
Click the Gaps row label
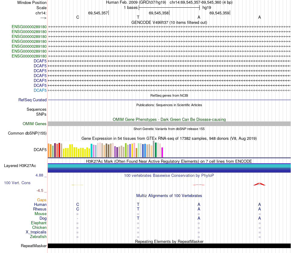42,200
